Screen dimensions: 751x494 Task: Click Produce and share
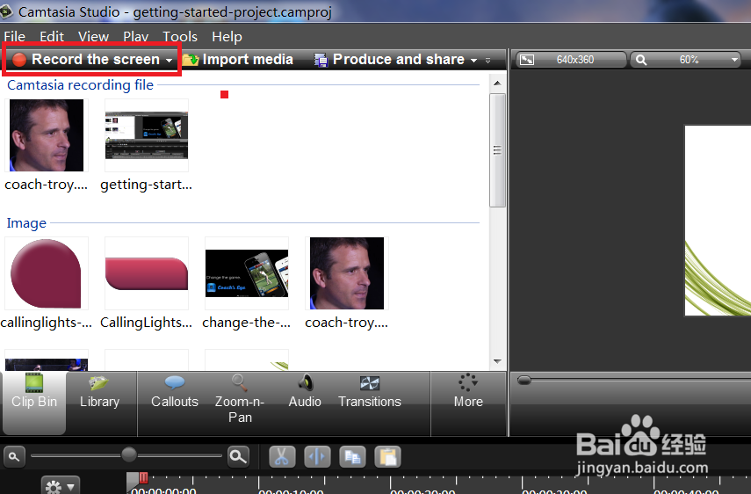click(389, 60)
